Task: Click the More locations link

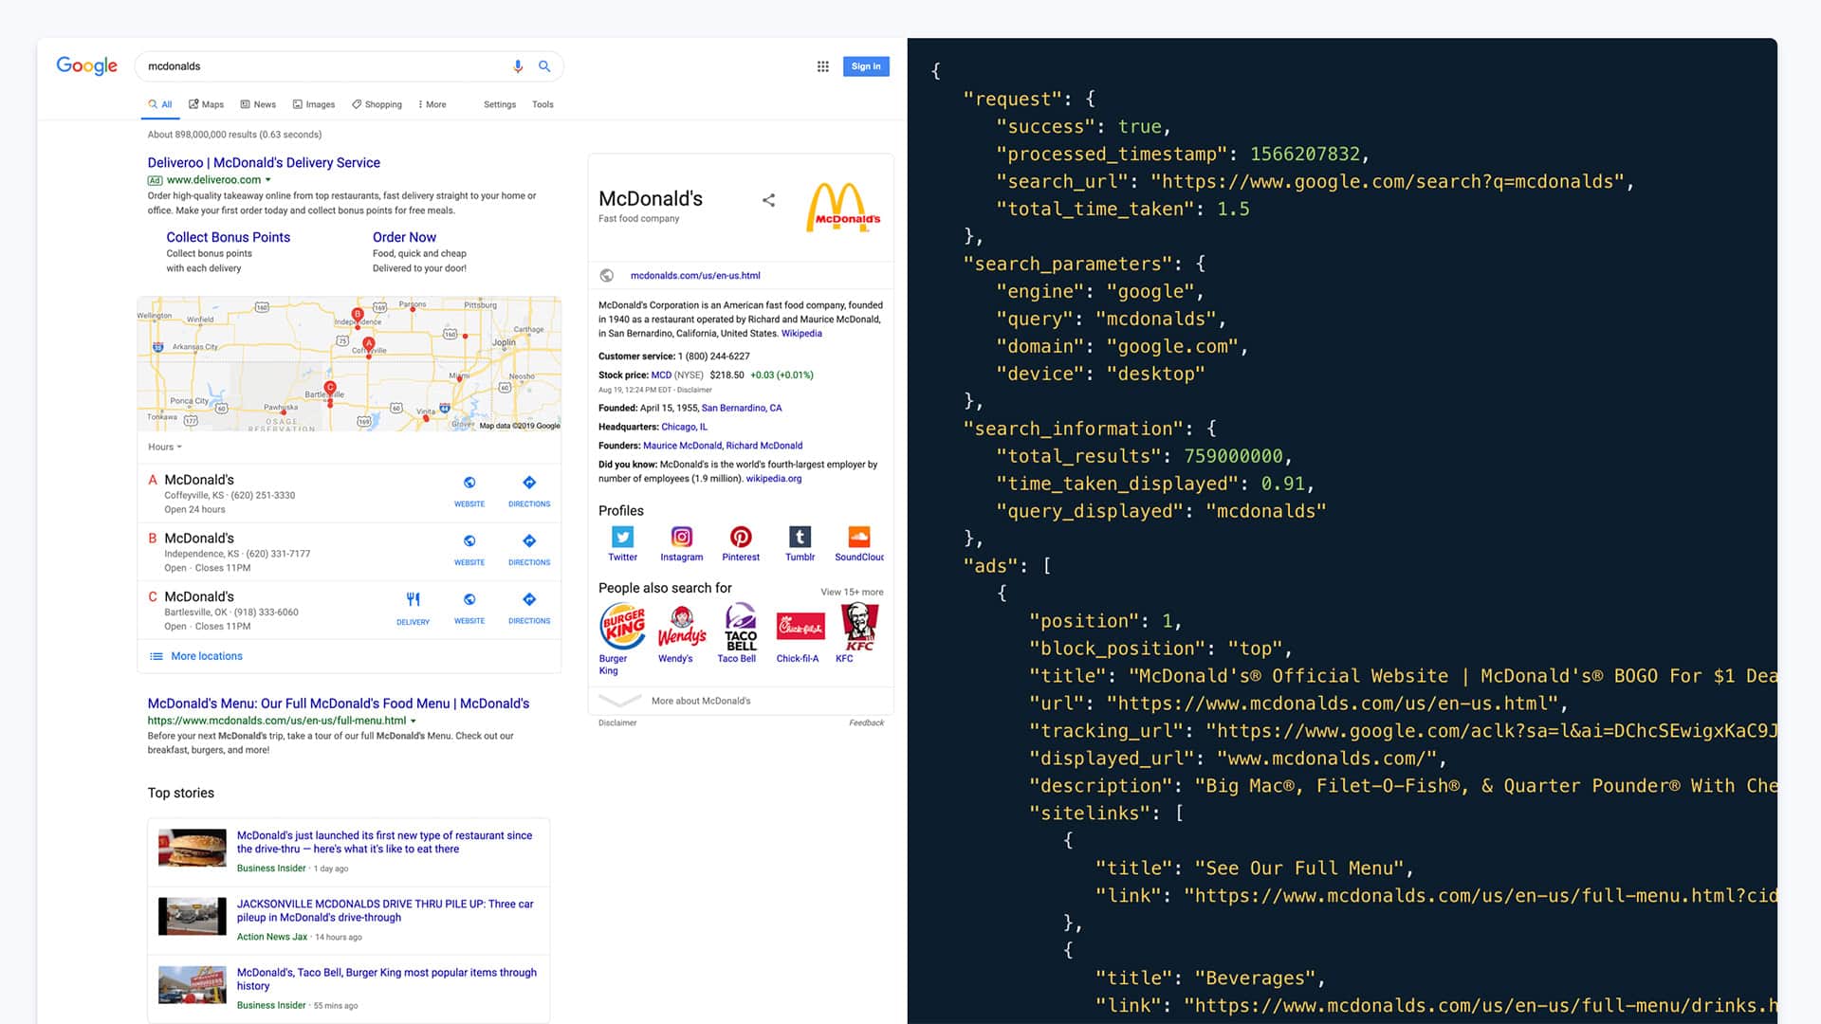Action: pos(207,656)
